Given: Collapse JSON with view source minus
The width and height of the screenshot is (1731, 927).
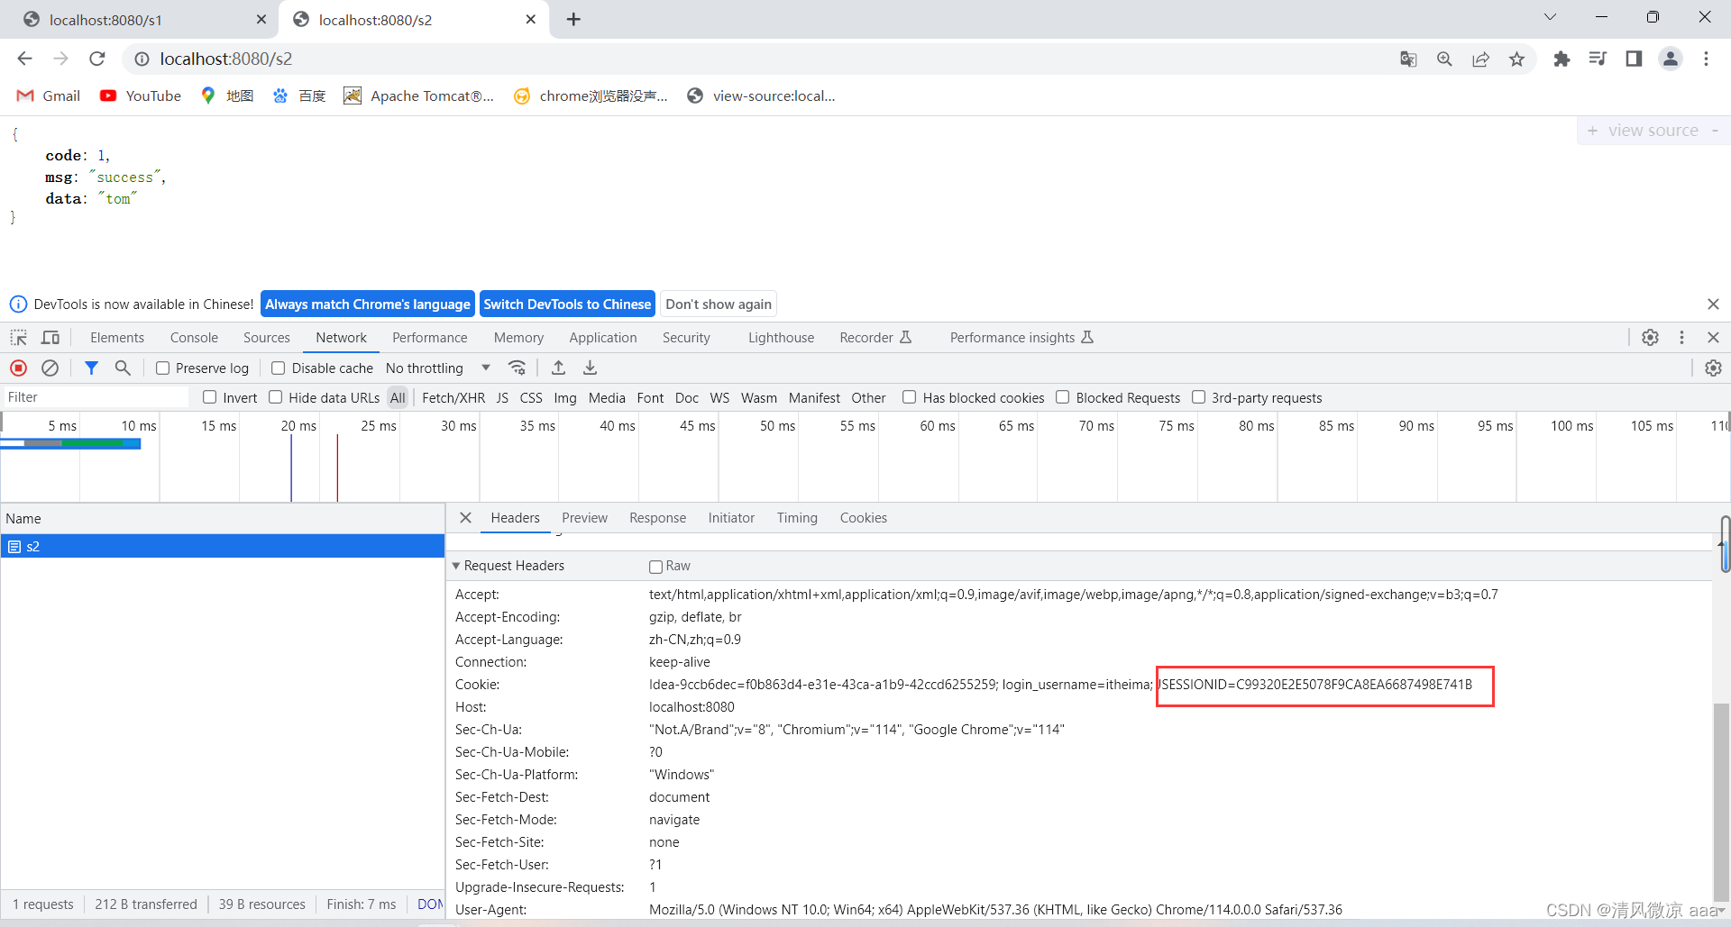Looking at the screenshot, I should pyautogui.click(x=1715, y=131).
